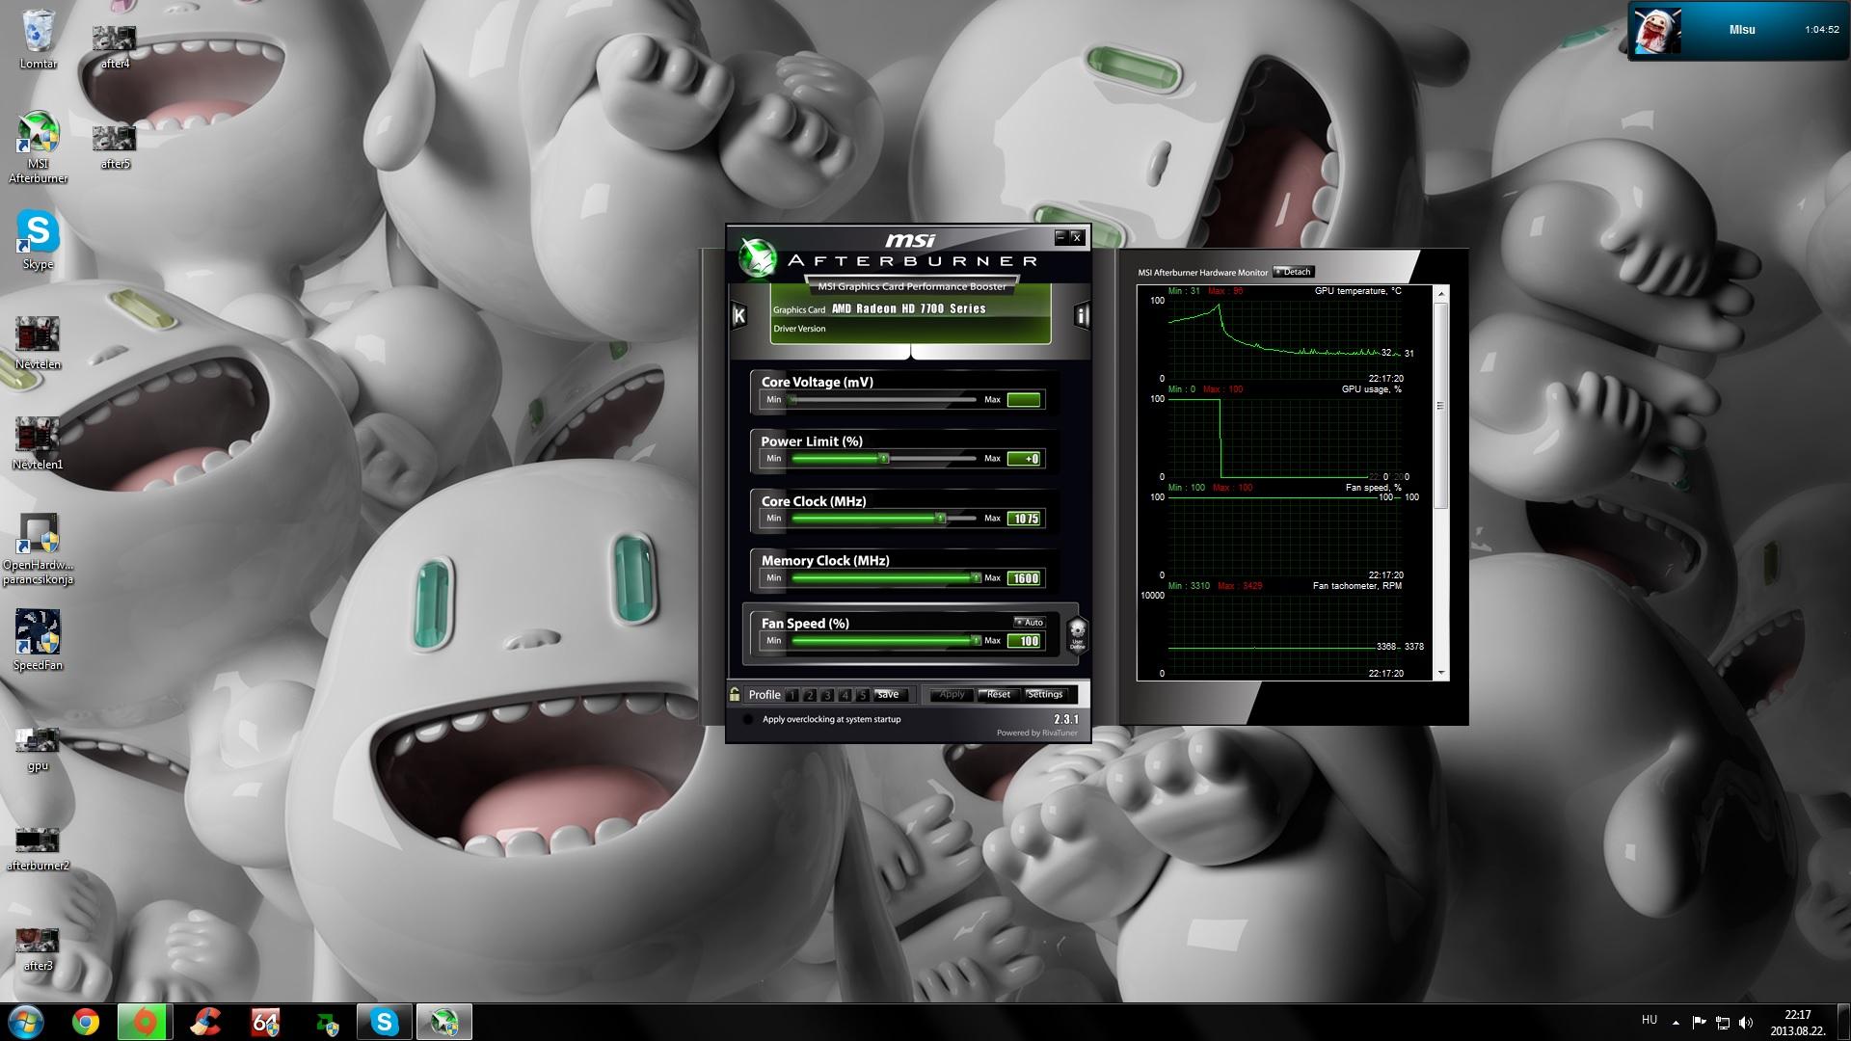This screenshot has width=1851, height=1041.
Task: Open the taskbar clock 22:17
Action: [1797, 1023]
